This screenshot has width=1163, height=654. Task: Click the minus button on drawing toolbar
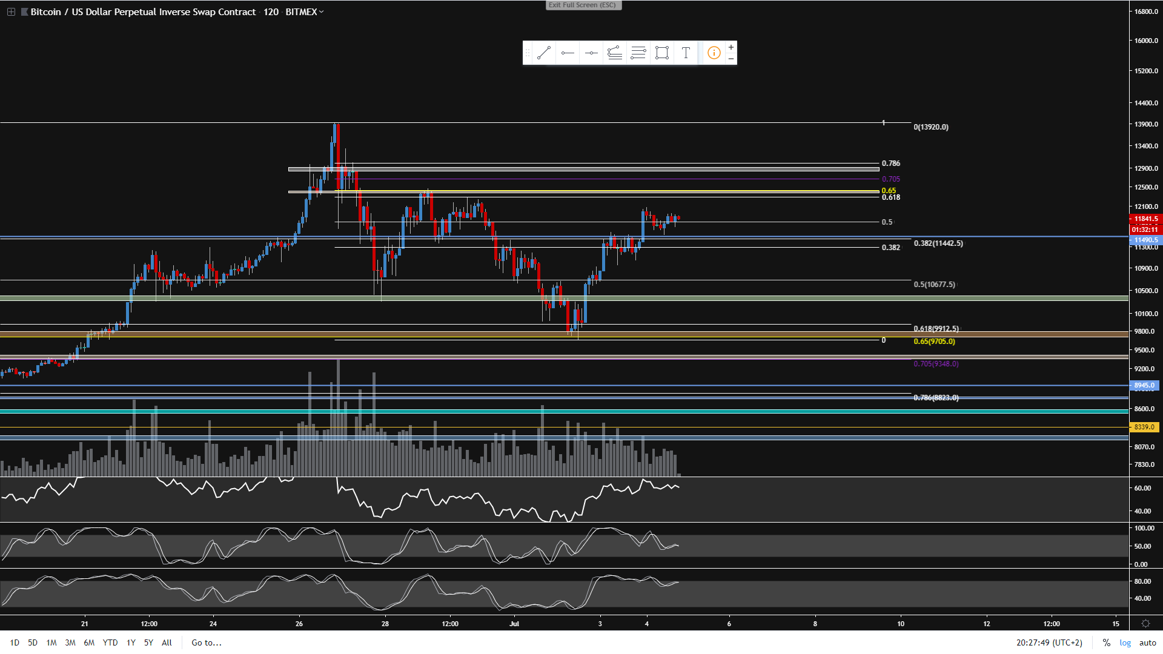731,59
